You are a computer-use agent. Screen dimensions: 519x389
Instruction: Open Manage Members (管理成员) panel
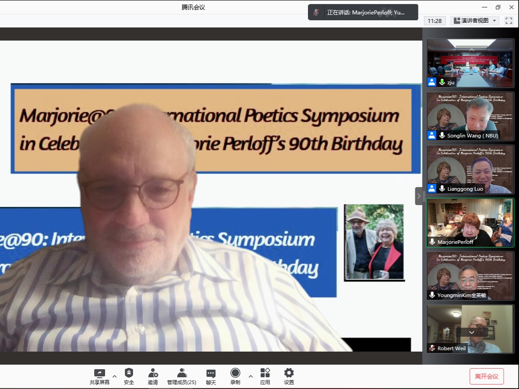point(182,373)
